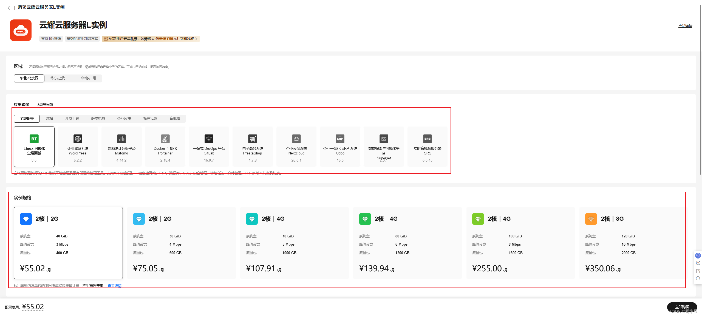Open the 产品详情 link
This screenshot has height=316, width=702.
pyautogui.click(x=685, y=26)
